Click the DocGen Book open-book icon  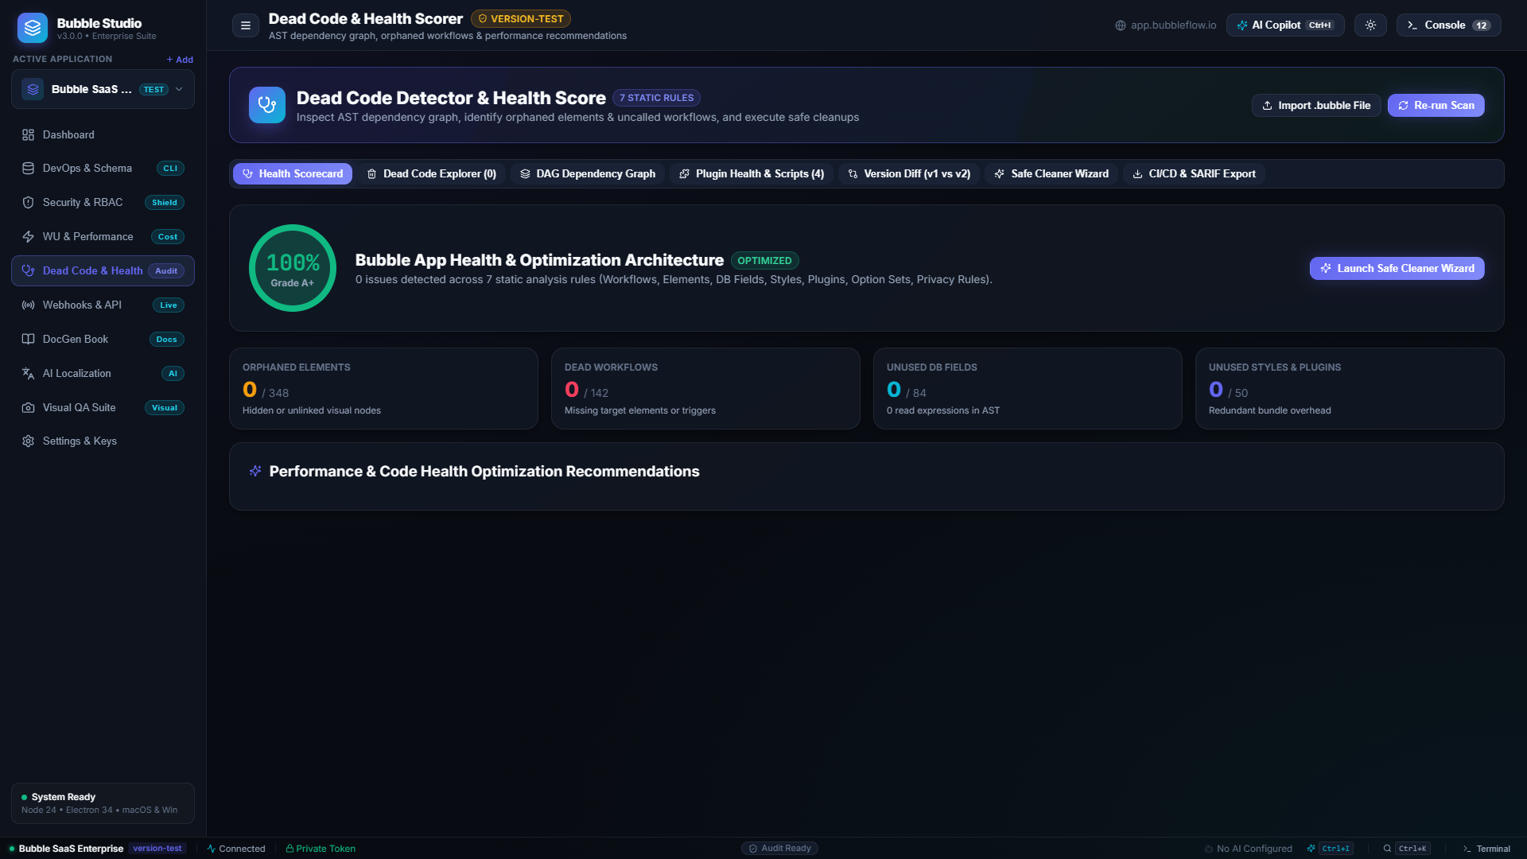pos(28,340)
